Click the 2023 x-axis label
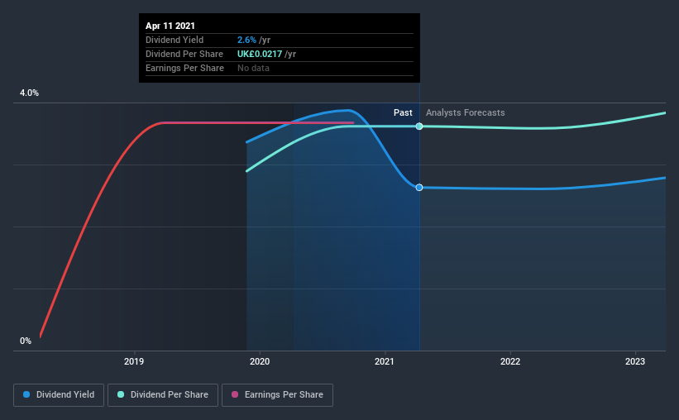 click(635, 361)
